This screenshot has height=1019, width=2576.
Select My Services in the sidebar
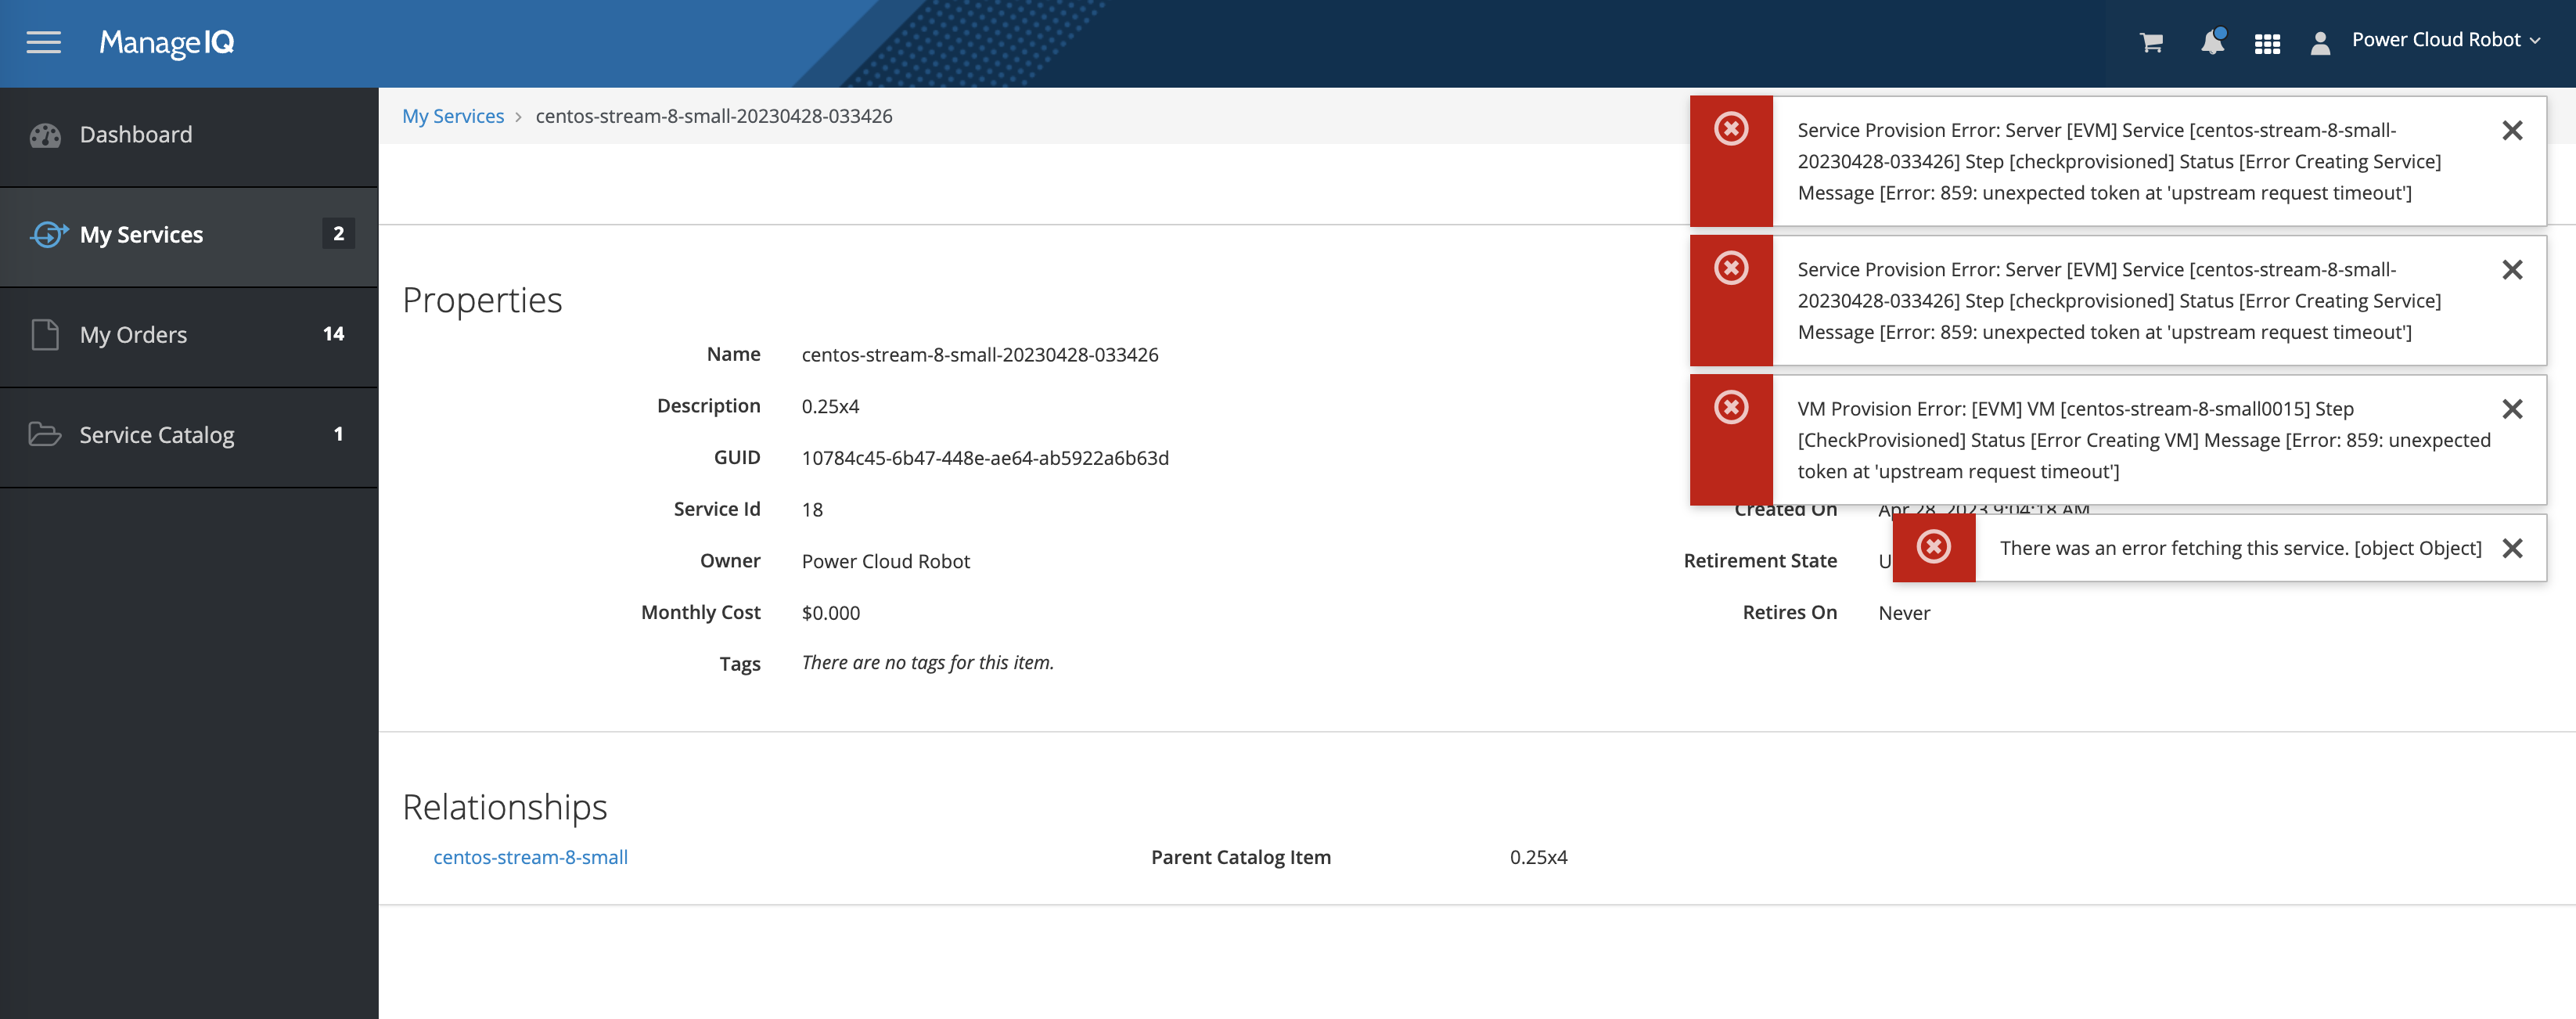click(x=144, y=234)
